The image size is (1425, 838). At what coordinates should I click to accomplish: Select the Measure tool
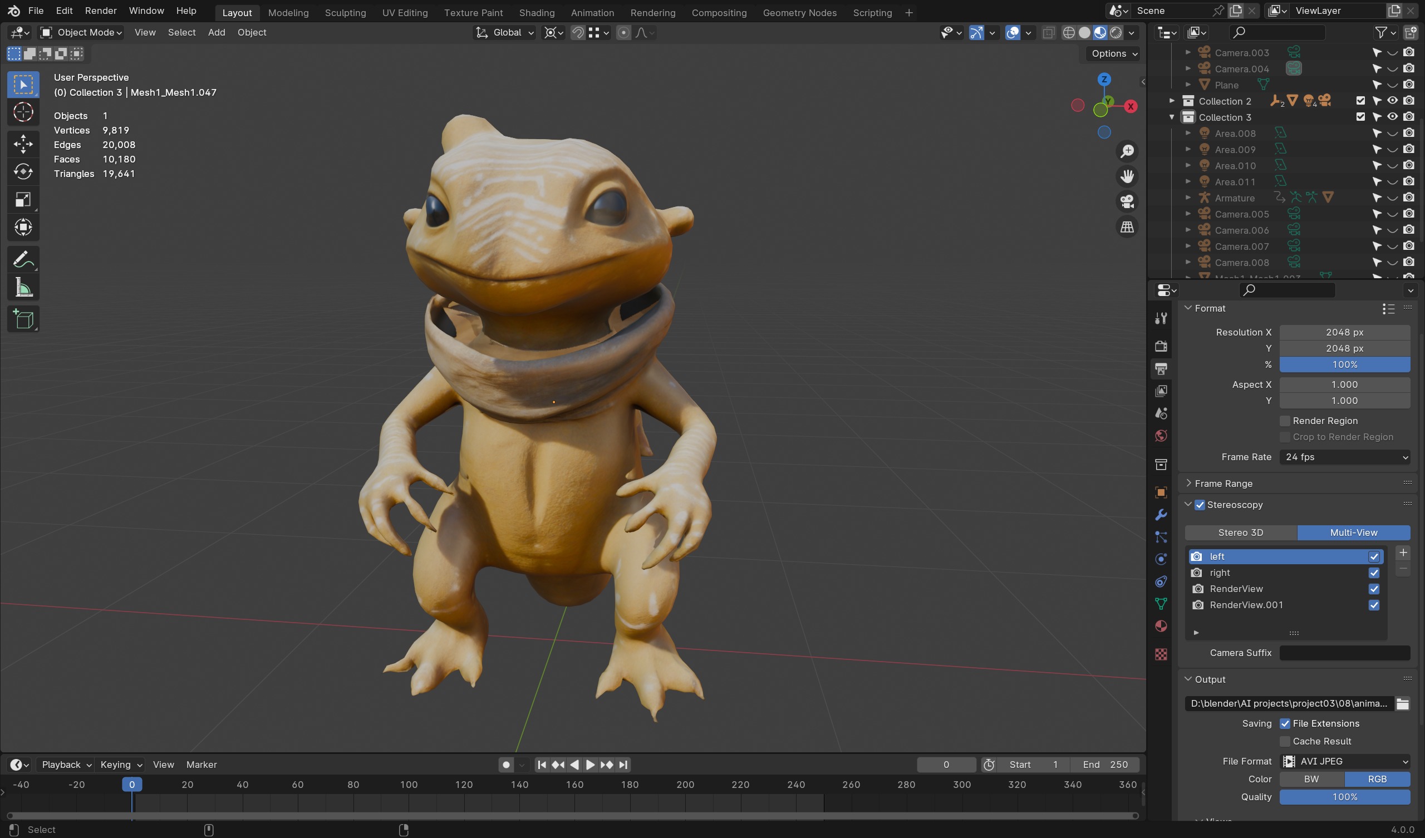[x=23, y=288]
